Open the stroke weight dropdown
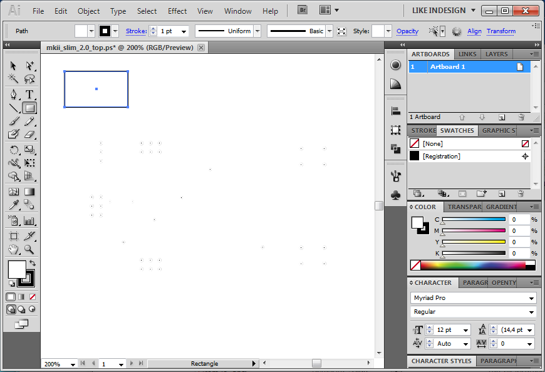Viewport: 545px width, 372px height. pos(184,31)
